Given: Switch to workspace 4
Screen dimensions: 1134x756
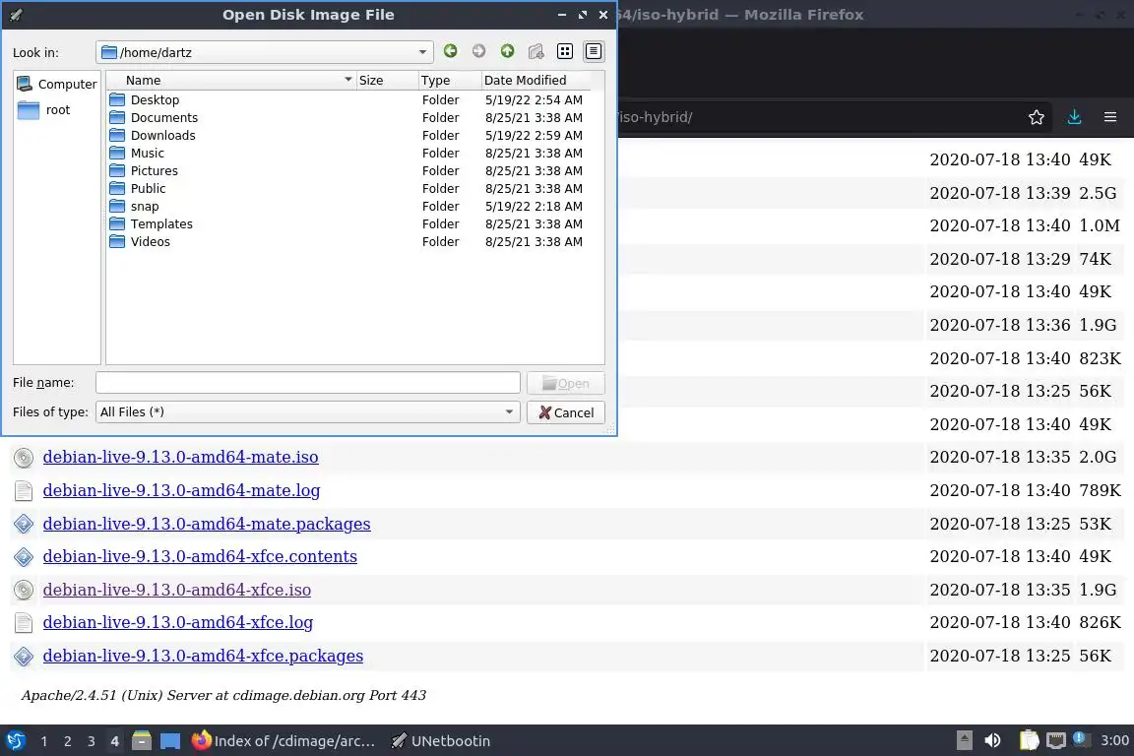Looking at the screenshot, I should point(114,741).
